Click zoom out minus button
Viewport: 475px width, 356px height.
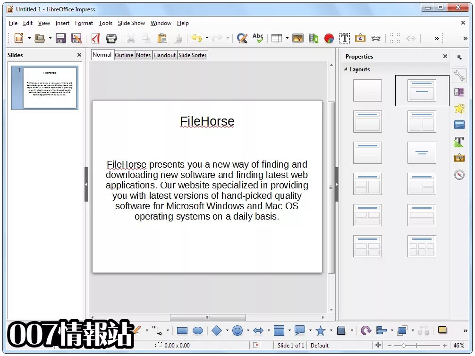tap(390, 346)
